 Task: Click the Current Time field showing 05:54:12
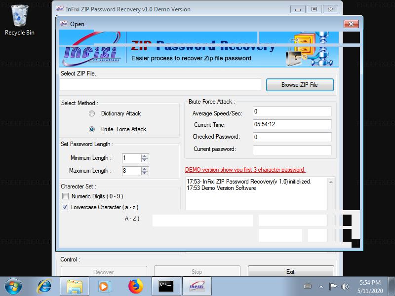point(292,124)
